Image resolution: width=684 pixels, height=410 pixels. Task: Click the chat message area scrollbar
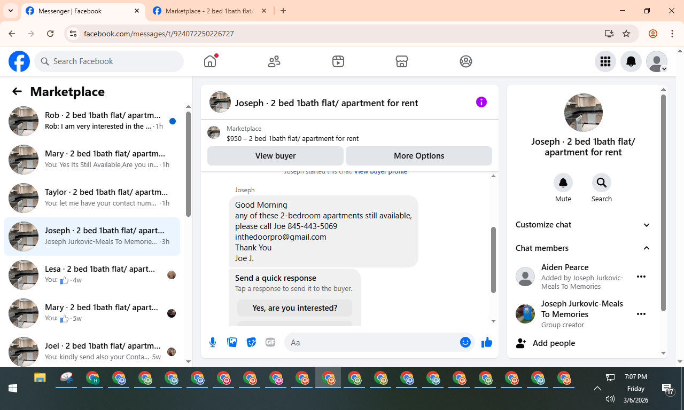(494, 260)
